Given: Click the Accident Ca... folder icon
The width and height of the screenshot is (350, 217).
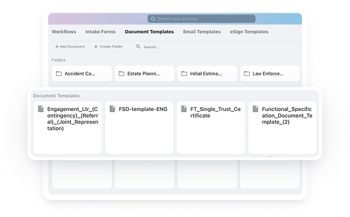Looking at the screenshot, I should coord(59,74).
